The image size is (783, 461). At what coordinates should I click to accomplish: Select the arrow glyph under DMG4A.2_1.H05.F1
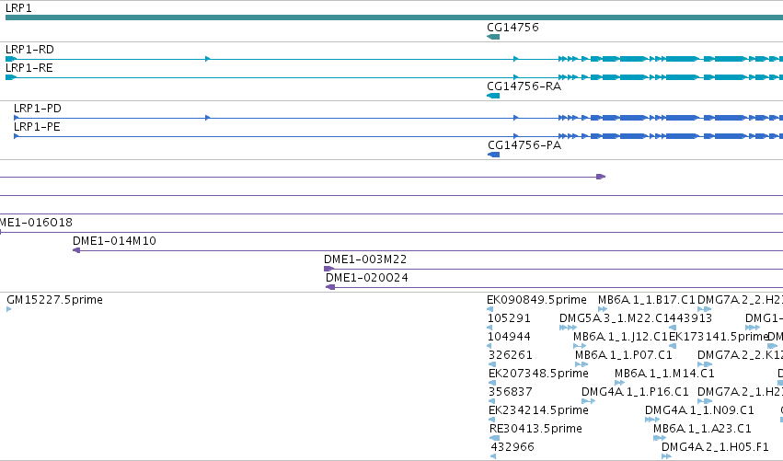pyautogui.click(x=666, y=456)
